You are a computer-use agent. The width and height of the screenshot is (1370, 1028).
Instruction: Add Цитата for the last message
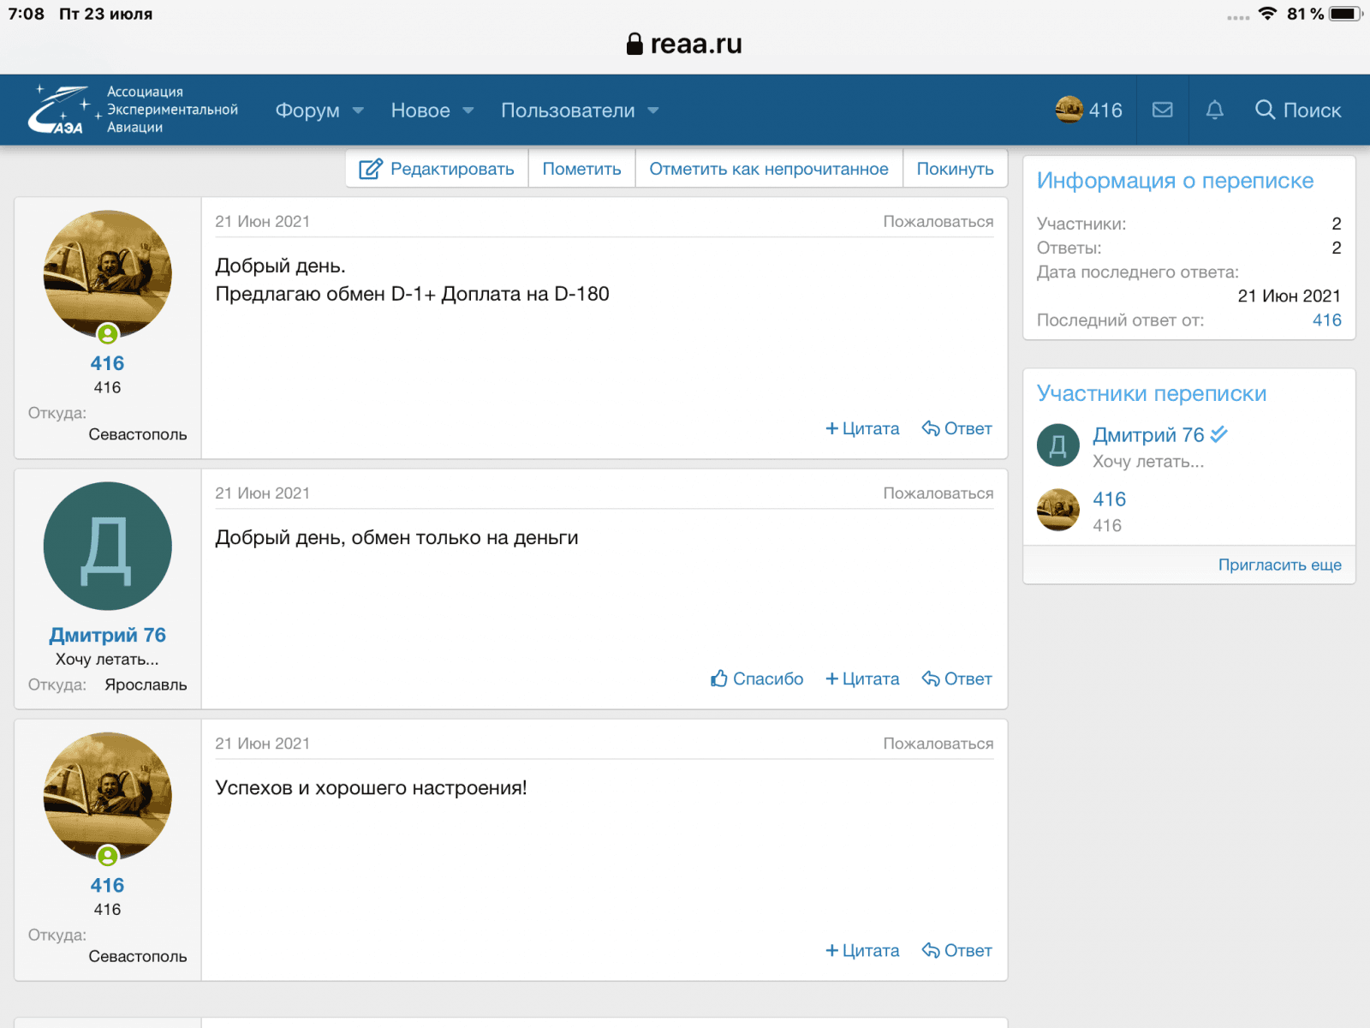862,950
